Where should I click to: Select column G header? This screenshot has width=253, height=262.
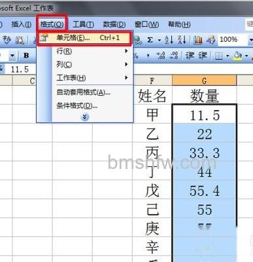point(204,81)
